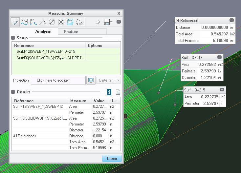241x173 pixels.
Task: Click the eraser clear-selections icon
Action: (98, 22)
